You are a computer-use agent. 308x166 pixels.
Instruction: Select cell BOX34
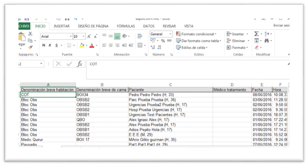tap(102, 95)
